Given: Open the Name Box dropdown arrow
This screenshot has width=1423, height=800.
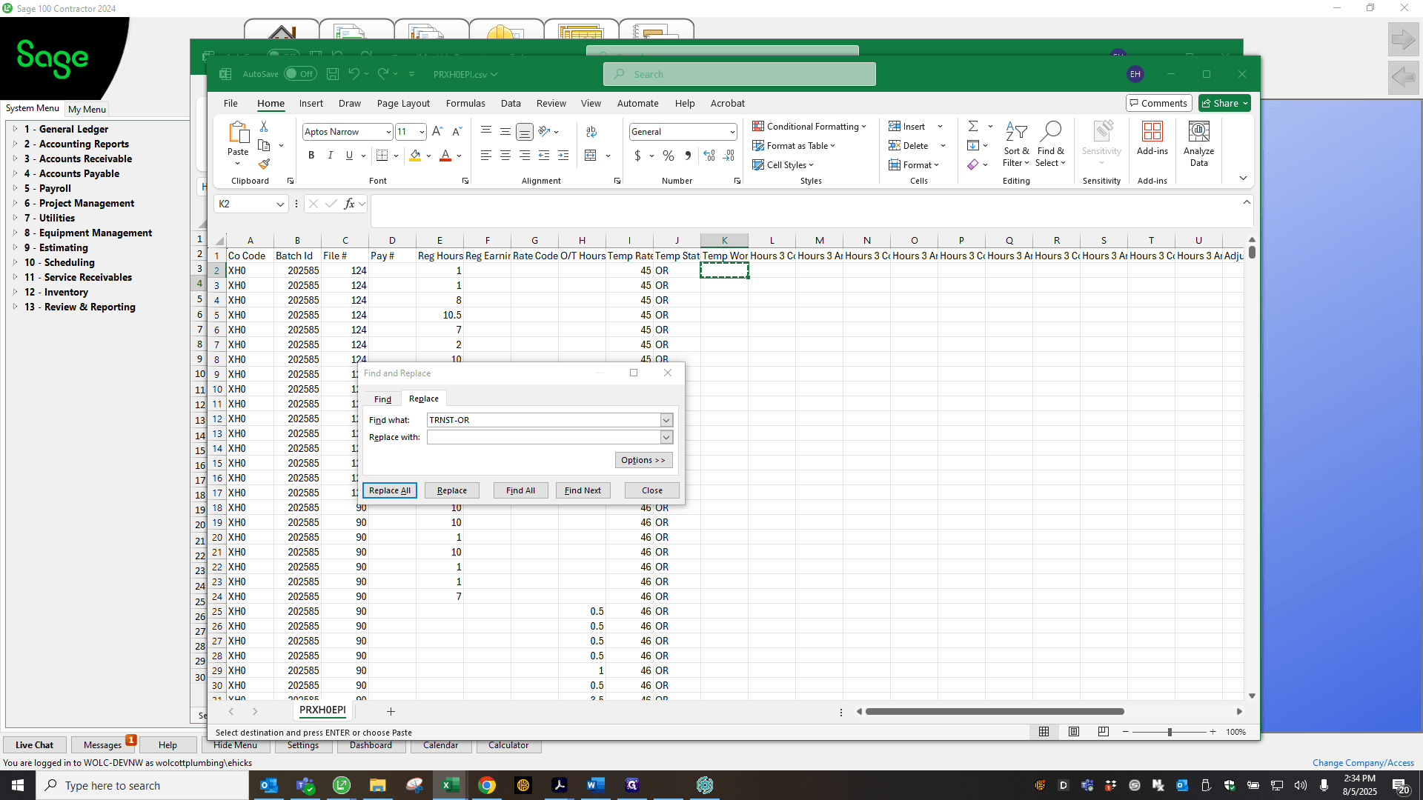Looking at the screenshot, I should pos(280,204).
